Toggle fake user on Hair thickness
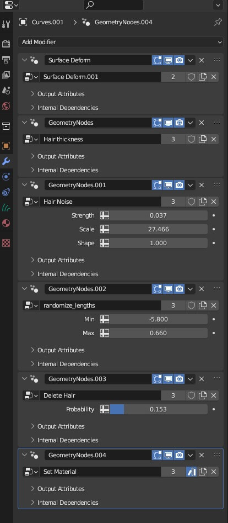Screen dimensions: 228x523 tap(191, 139)
